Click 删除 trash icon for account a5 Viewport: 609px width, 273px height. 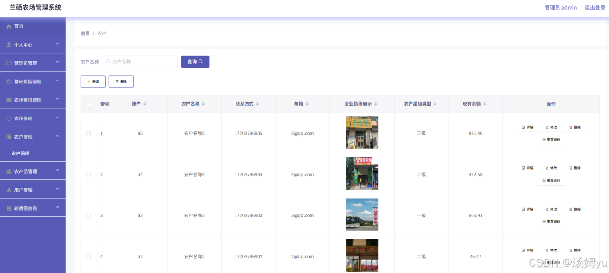pos(571,127)
